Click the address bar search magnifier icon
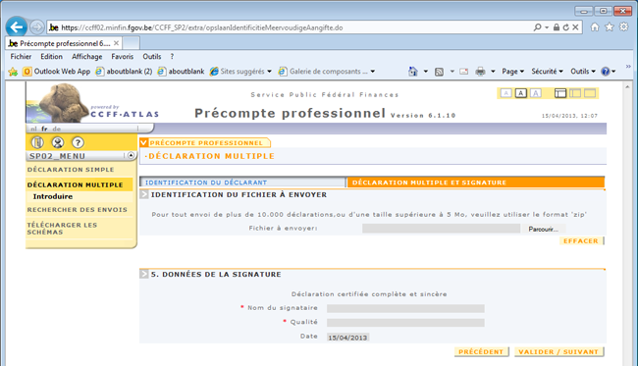Screen dimensions: 638x366 click(537, 27)
